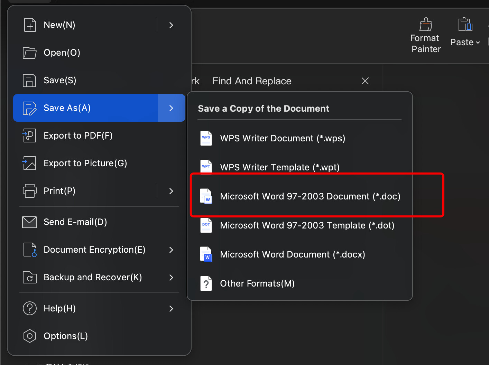Select Microsoft Word 97-2003 Document (*.doc)

tap(310, 196)
